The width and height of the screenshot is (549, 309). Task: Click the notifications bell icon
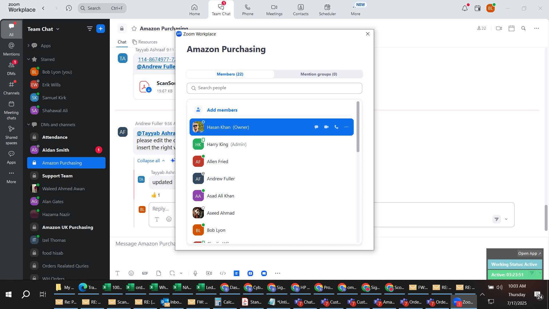pyautogui.click(x=465, y=8)
